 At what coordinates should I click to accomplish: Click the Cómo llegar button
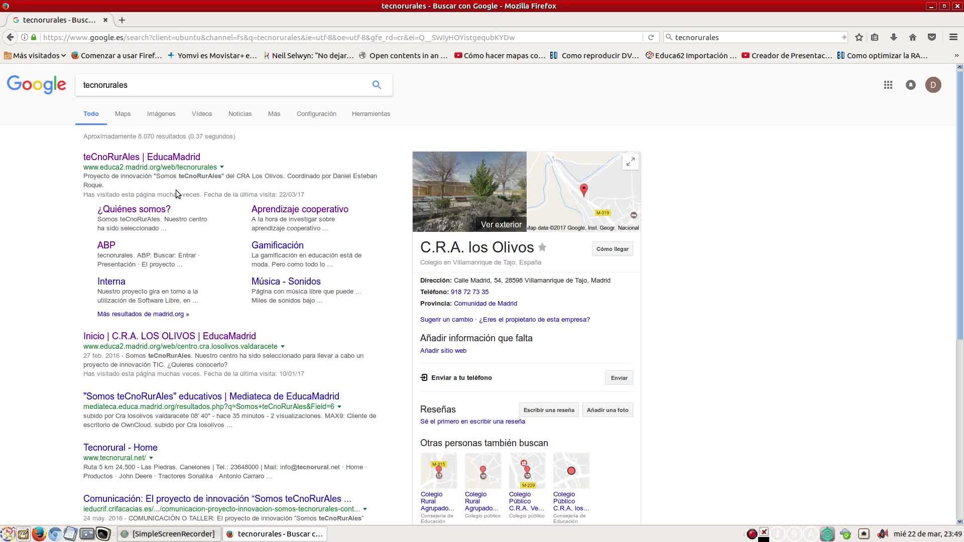tap(612, 249)
